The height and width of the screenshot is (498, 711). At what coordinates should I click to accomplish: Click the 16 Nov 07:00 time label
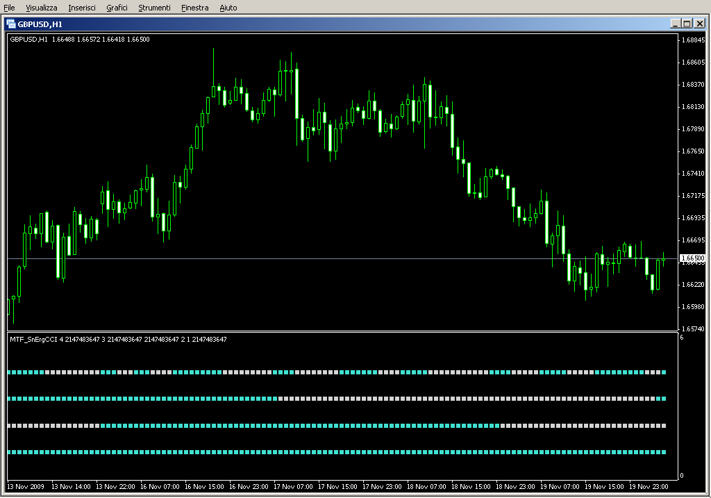pos(160,487)
